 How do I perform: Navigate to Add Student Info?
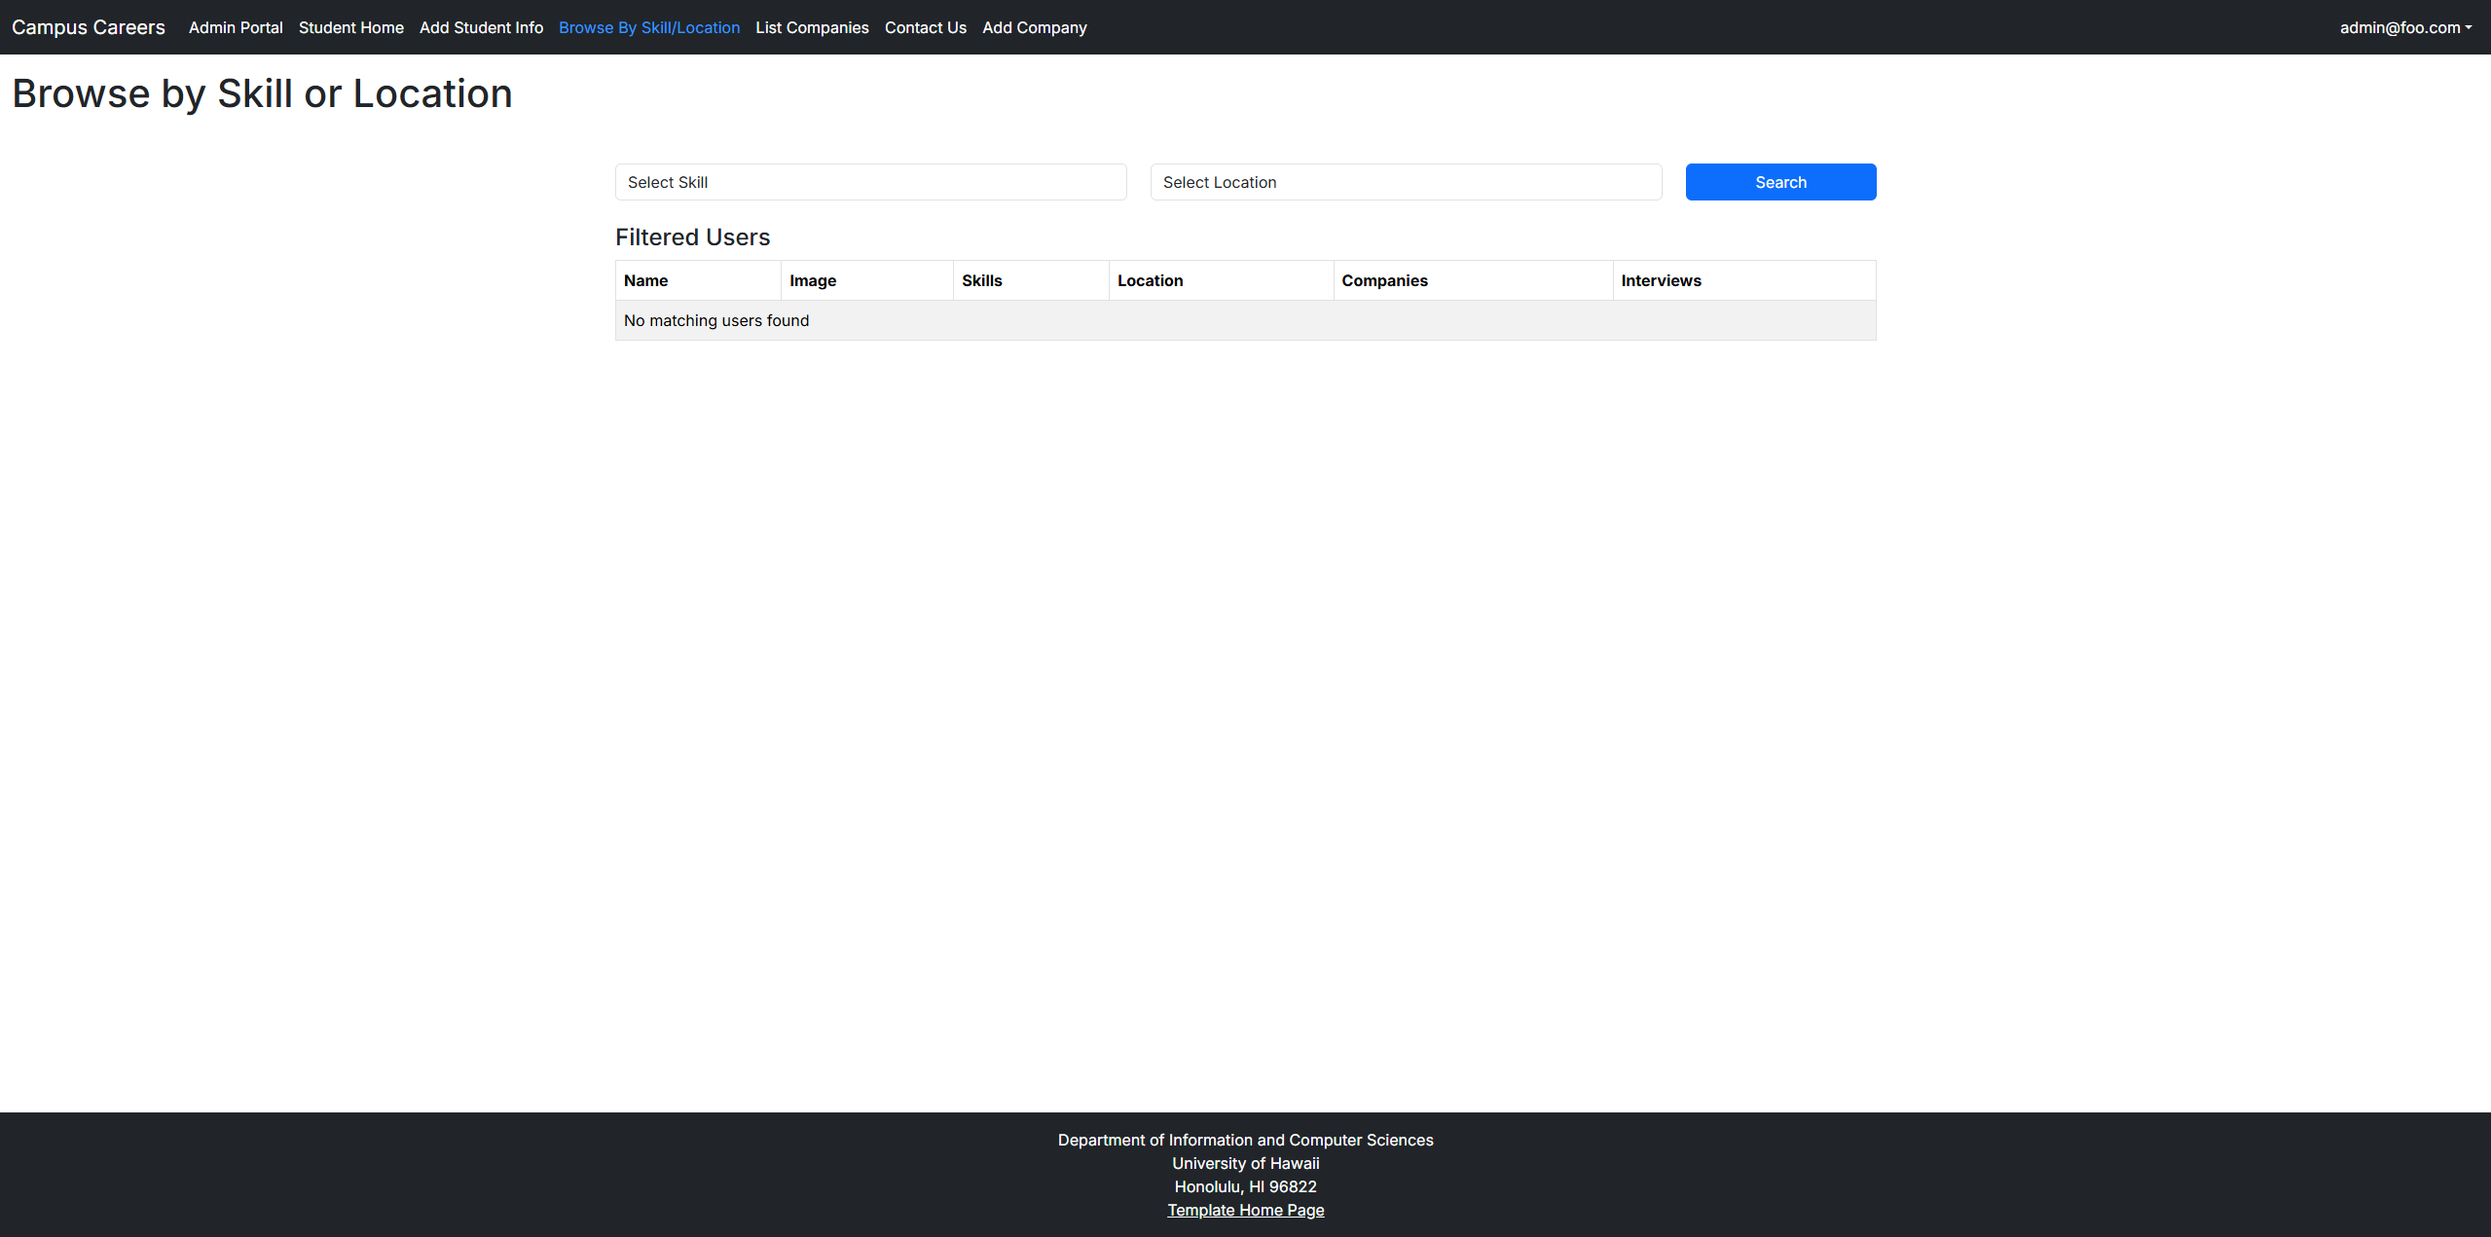pyautogui.click(x=481, y=27)
